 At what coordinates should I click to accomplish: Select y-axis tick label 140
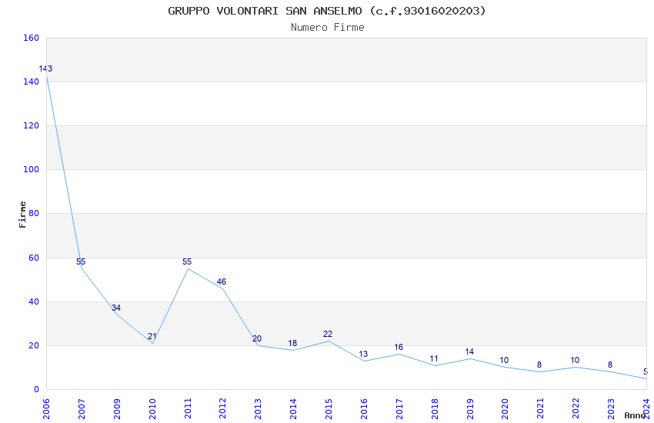31,82
